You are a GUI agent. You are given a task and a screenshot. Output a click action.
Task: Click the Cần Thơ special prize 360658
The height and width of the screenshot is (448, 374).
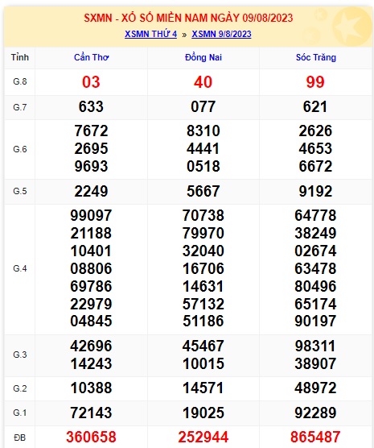[x=91, y=437]
